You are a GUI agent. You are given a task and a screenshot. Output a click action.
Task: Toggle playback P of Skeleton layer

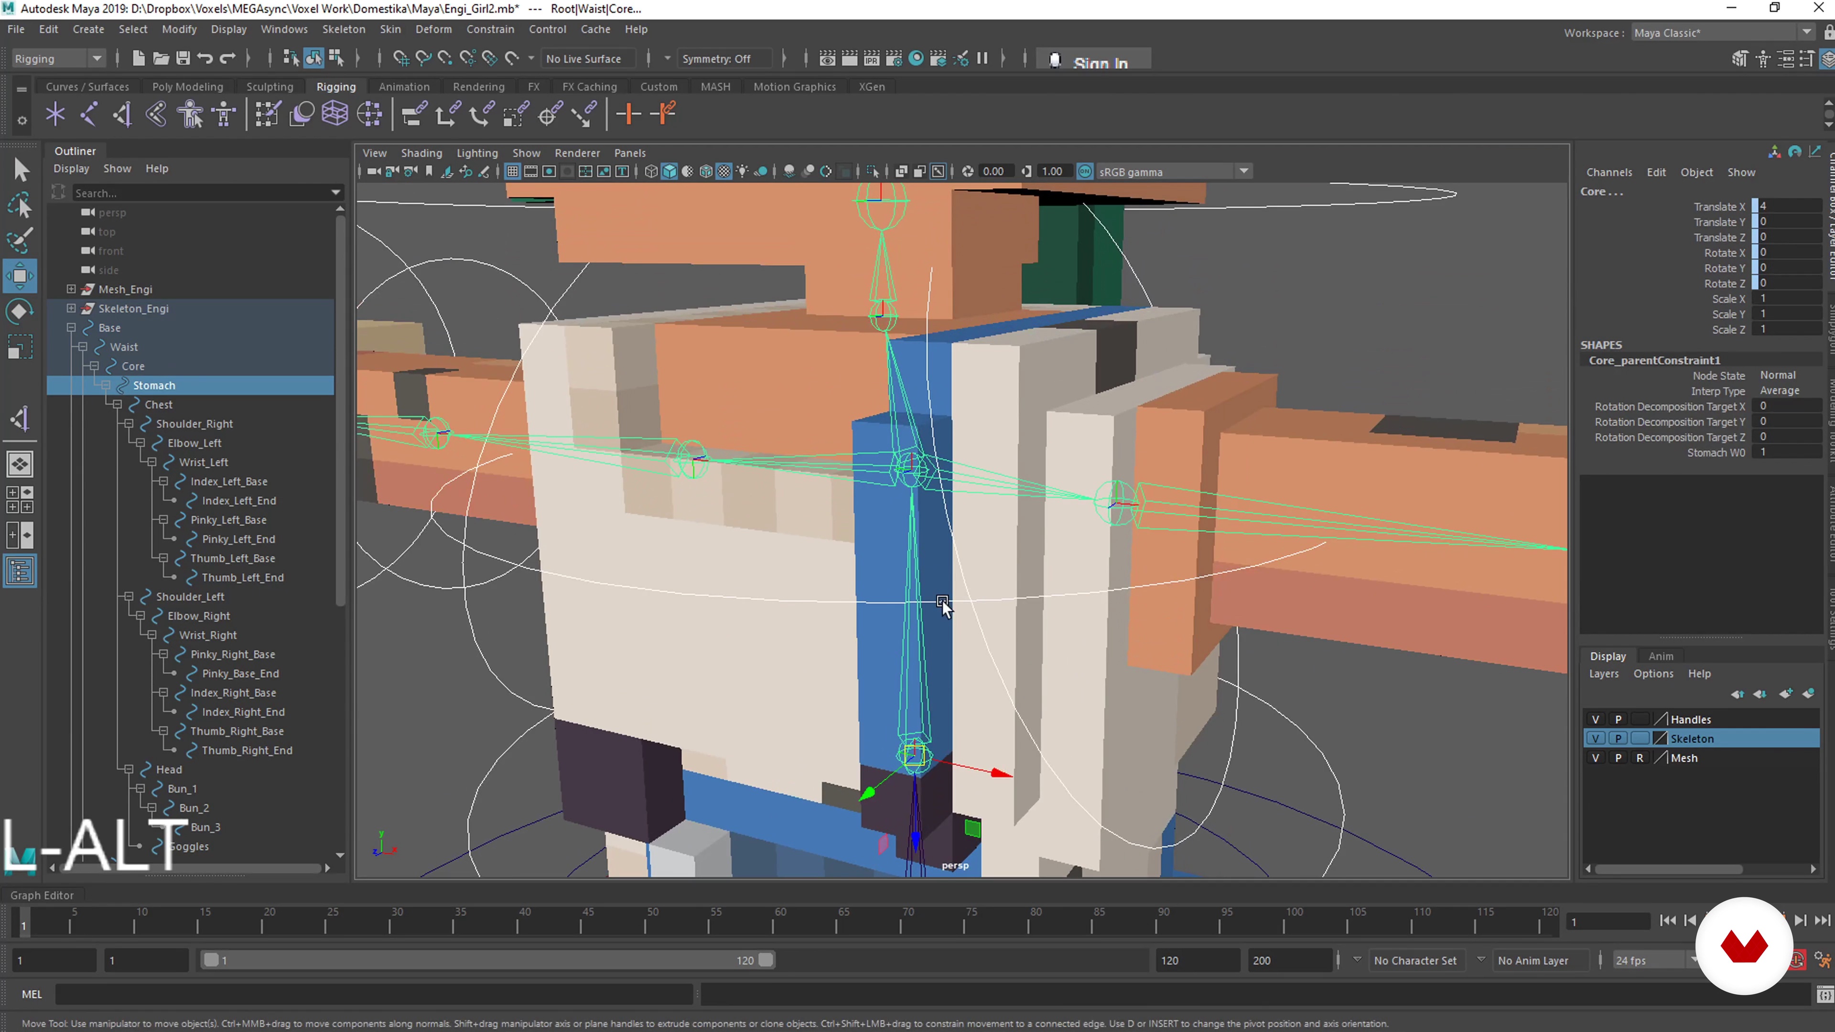[1618, 739]
